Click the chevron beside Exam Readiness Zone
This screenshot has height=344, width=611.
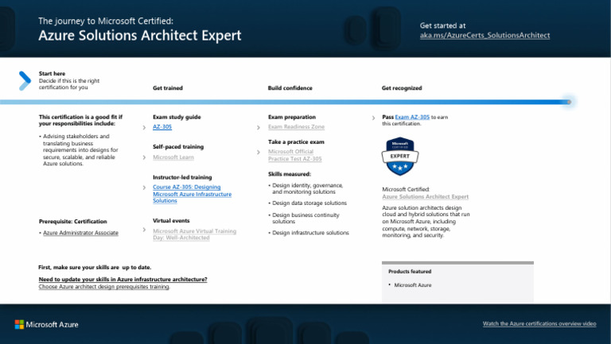[x=259, y=127]
